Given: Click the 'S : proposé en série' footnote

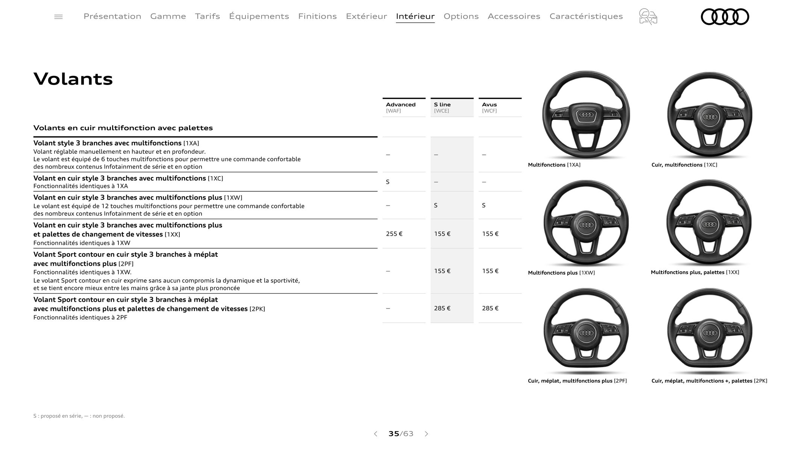Looking at the screenshot, I should pyautogui.click(x=79, y=416).
